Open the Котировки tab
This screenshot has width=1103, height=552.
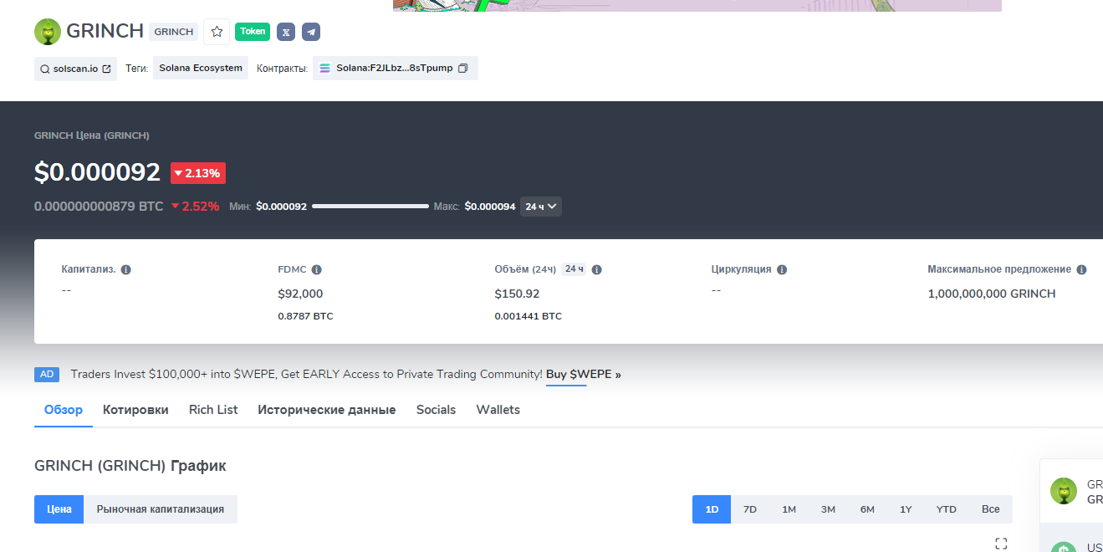click(135, 410)
